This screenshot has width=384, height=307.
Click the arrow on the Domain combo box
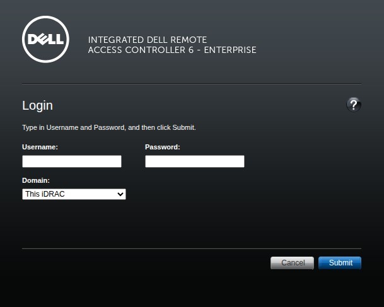click(120, 194)
